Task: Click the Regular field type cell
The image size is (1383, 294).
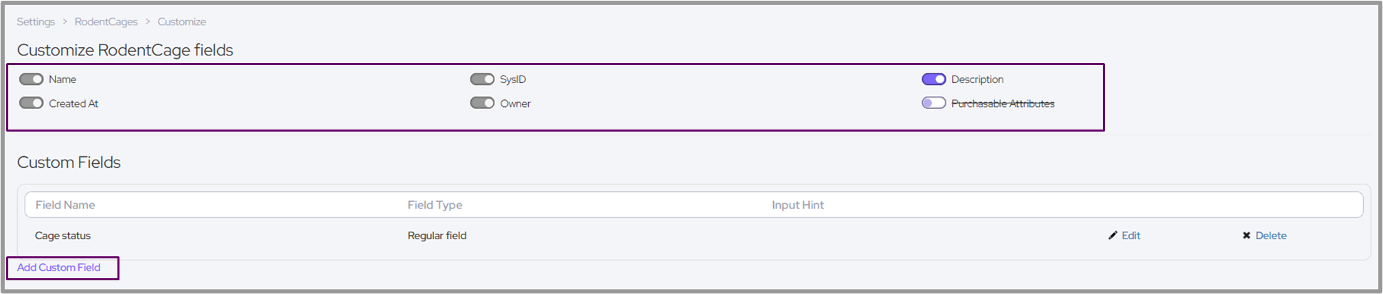Action: point(437,236)
